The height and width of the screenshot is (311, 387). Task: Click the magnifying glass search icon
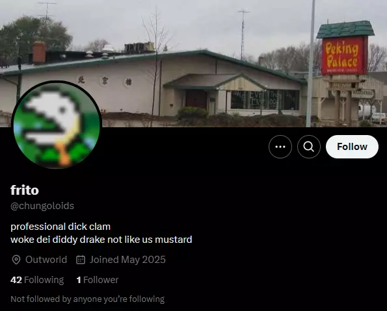coord(309,147)
